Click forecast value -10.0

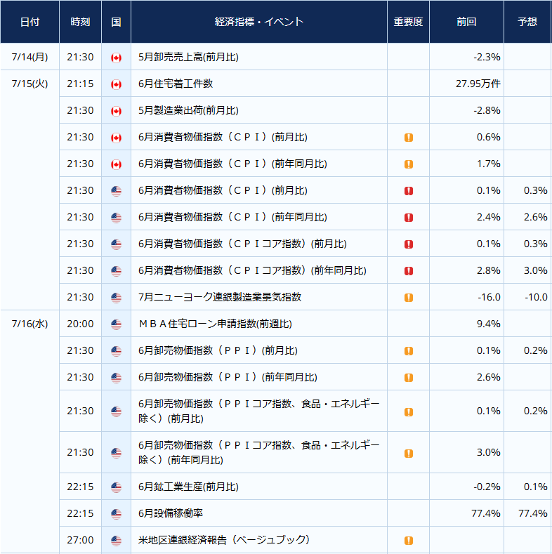(536, 297)
